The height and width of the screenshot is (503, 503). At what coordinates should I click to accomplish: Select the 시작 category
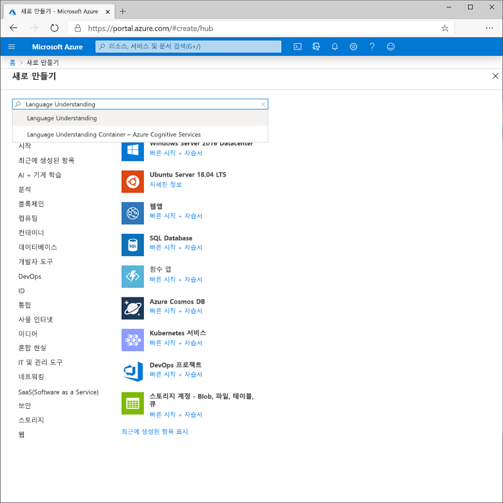(x=25, y=146)
